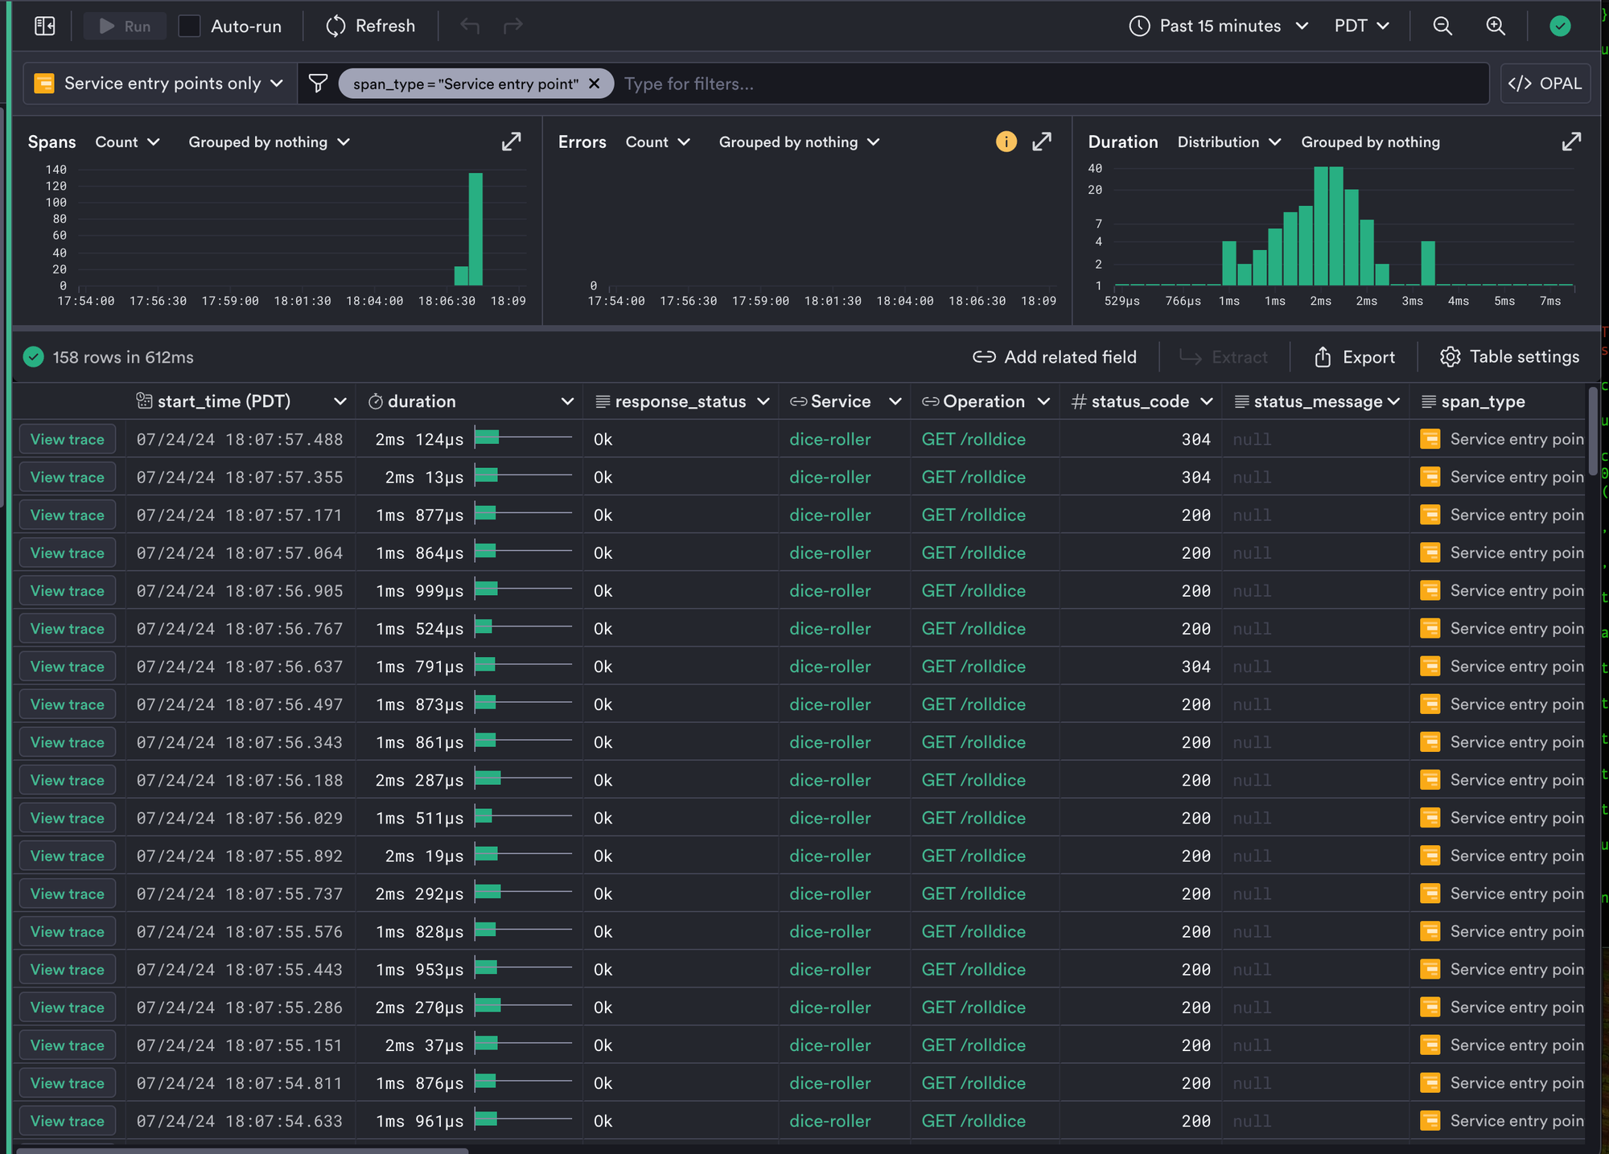Viewport: 1609px width, 1154px height.
Task: Click the orange Service entry points dataset icon
Action: pyautogui.click(x=44, y=84)
